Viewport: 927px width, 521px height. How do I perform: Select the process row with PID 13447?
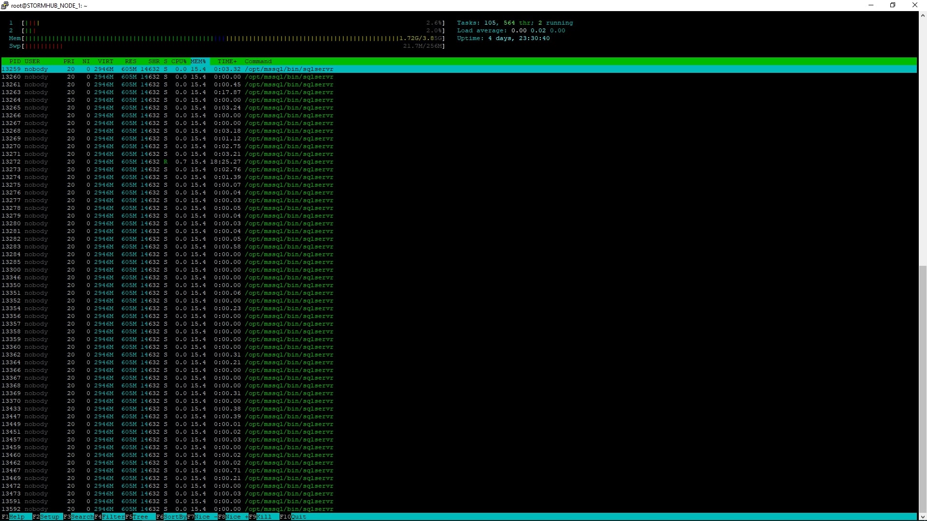(x=459, y=416)
